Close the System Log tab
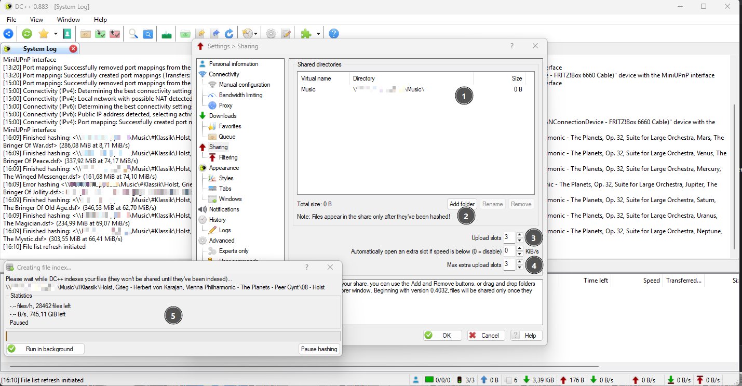This screenshot has height=386, width=742. [x=73, y=49]
